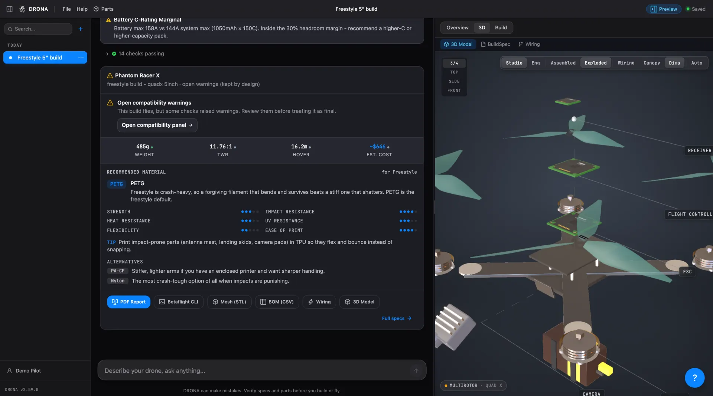Switch to Overview tab
This screenshot has width=713, height=396.
click(x=457, y=28)
